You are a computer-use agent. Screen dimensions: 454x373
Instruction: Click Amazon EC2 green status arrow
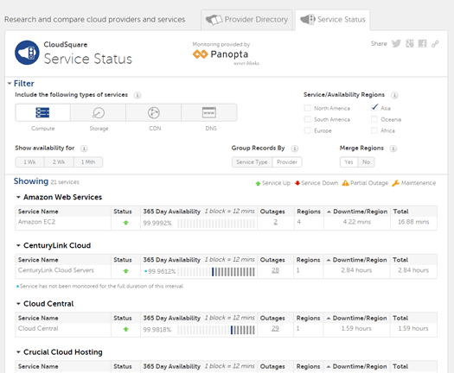pyautogui.click(x=125, y=223)
